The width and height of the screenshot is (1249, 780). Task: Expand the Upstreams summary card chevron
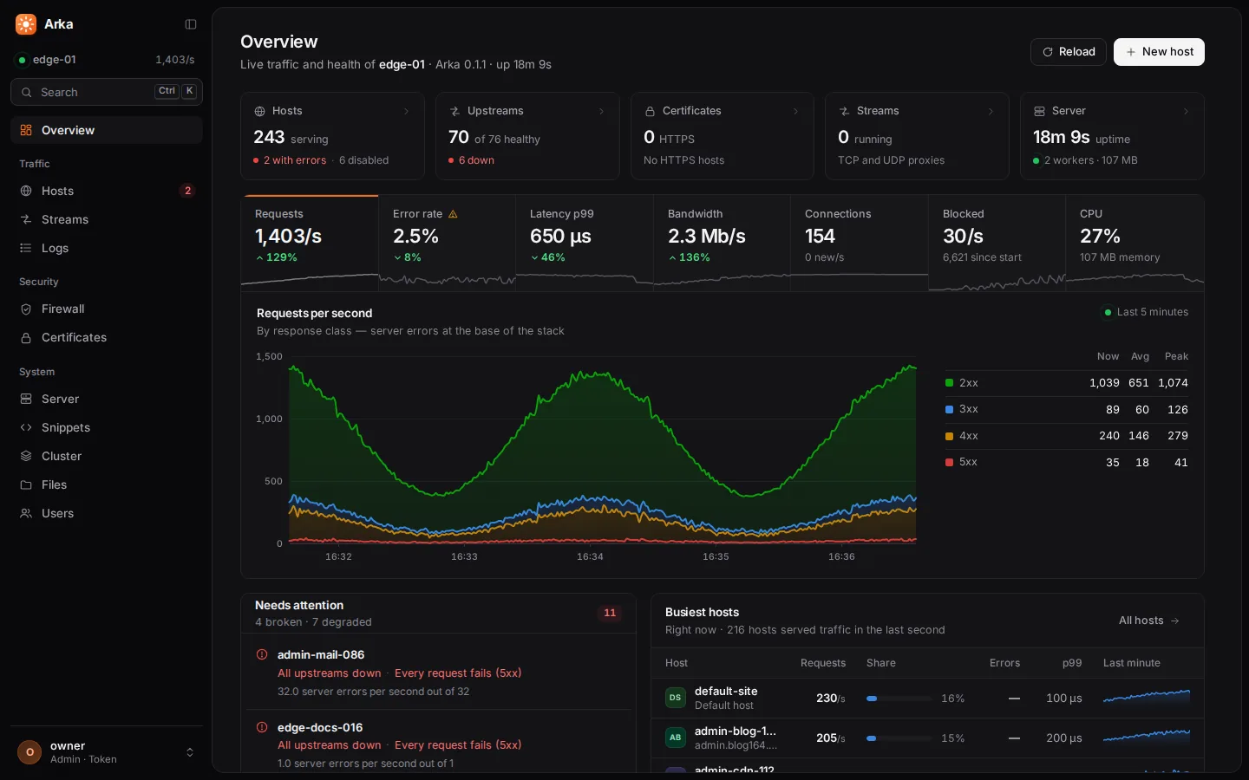(x=601, y=111)
